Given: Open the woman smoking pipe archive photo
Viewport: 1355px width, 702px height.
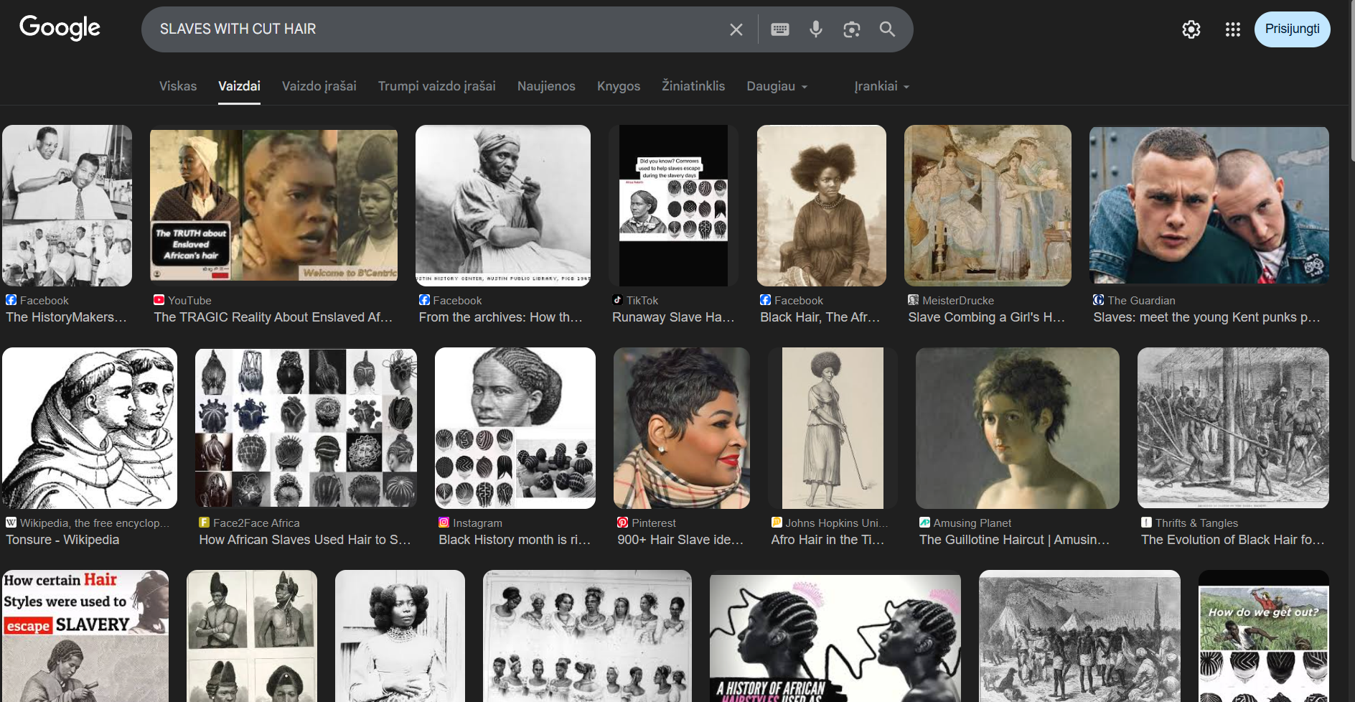Looking at the screenshot, I should 503,206.
